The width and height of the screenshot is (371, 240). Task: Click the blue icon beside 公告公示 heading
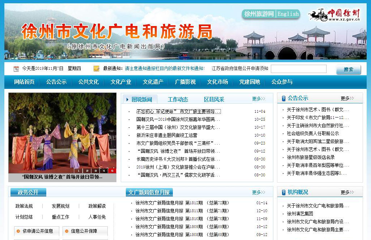click(283, 98)
